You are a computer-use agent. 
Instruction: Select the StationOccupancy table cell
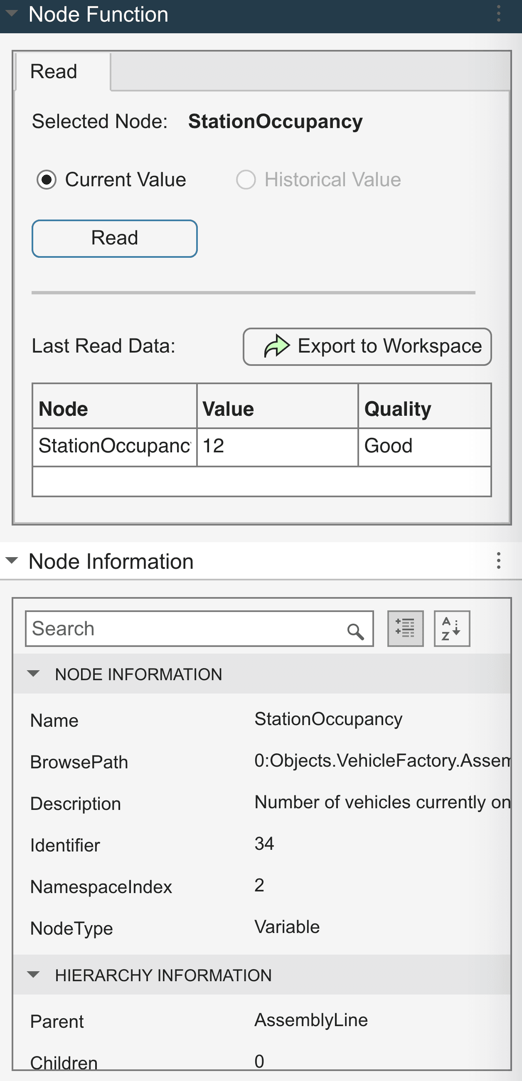tap(115, 447)
